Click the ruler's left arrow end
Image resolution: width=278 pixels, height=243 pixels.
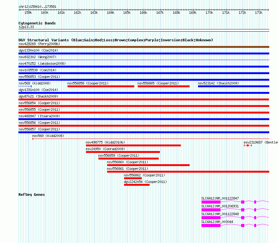pos(19,10)
